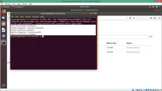
Task: Expand the system menu arrow in top bar
Action: pos(159,7)
